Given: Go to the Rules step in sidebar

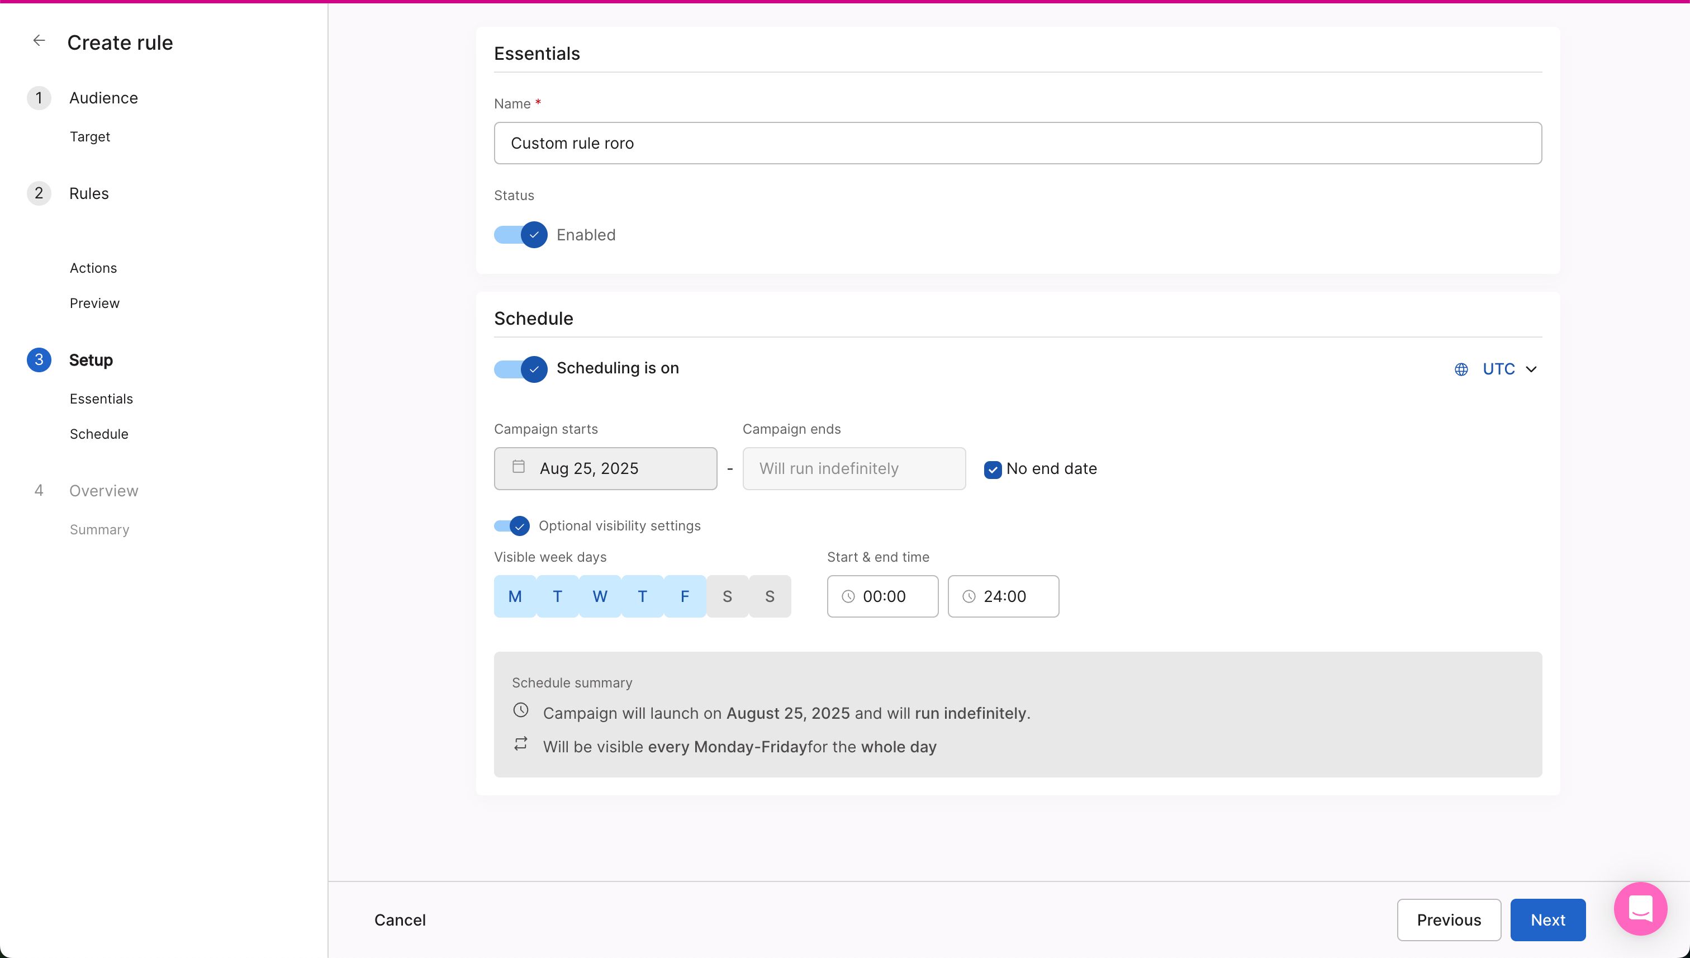Looking at the screenshot, I should 89,193.
